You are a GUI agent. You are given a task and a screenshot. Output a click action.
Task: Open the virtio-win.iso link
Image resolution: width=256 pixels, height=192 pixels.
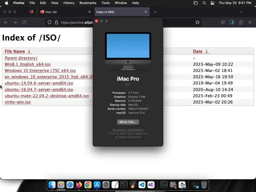(x=18, y=102)
